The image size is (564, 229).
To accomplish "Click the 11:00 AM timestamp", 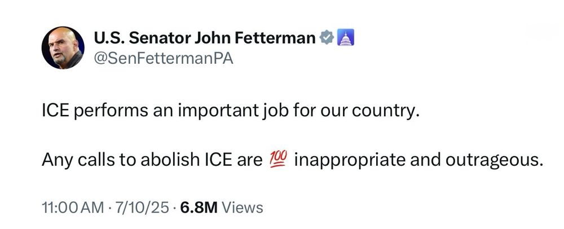I will [72, 208].
